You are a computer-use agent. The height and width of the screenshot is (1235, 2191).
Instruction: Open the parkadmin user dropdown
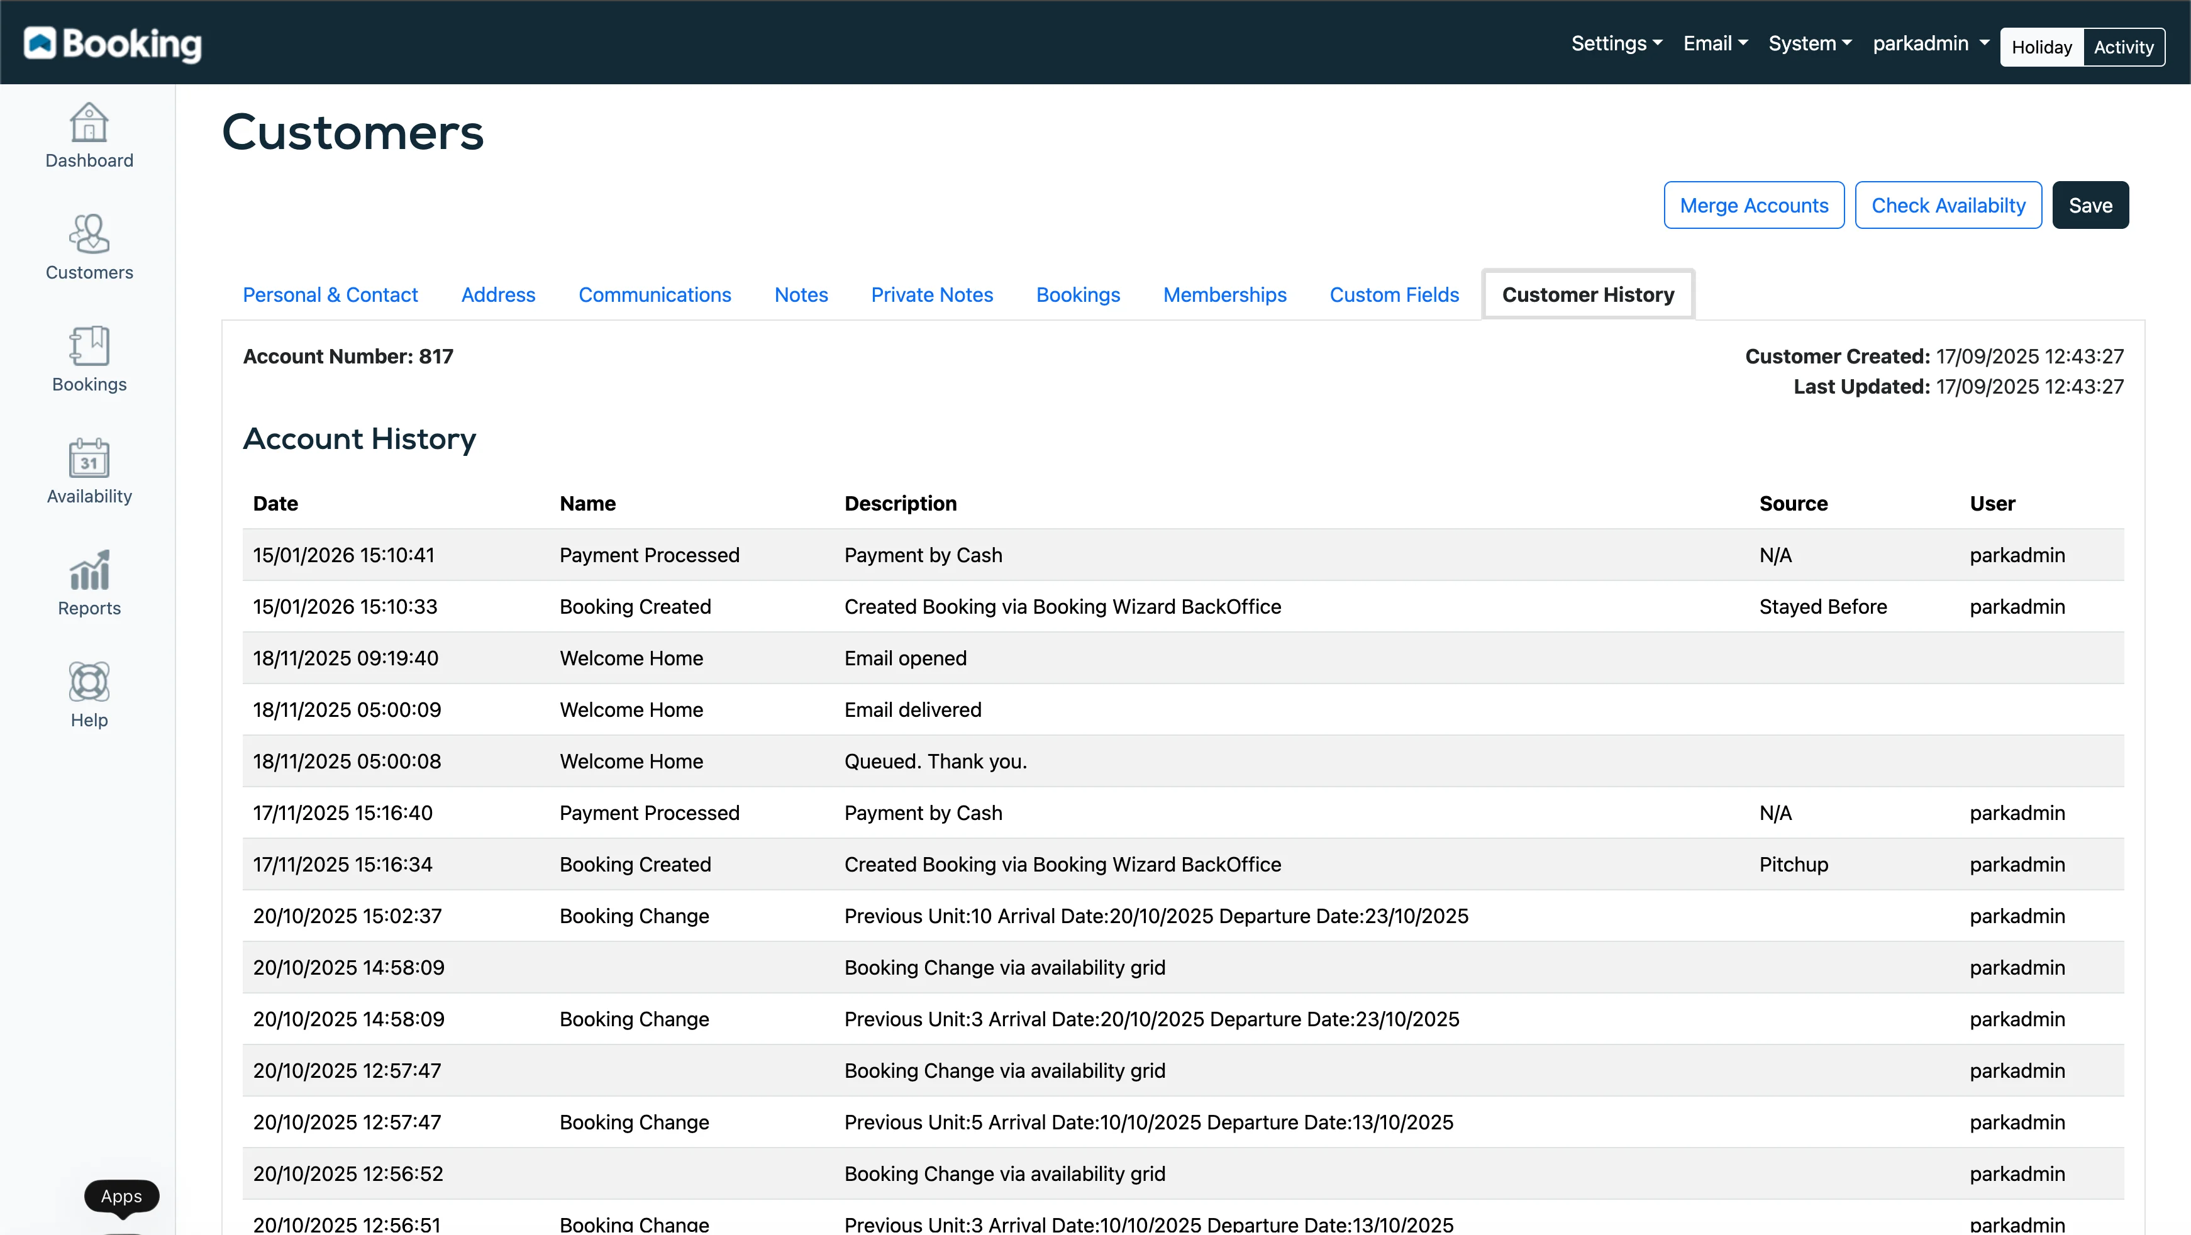point(1931,43)
